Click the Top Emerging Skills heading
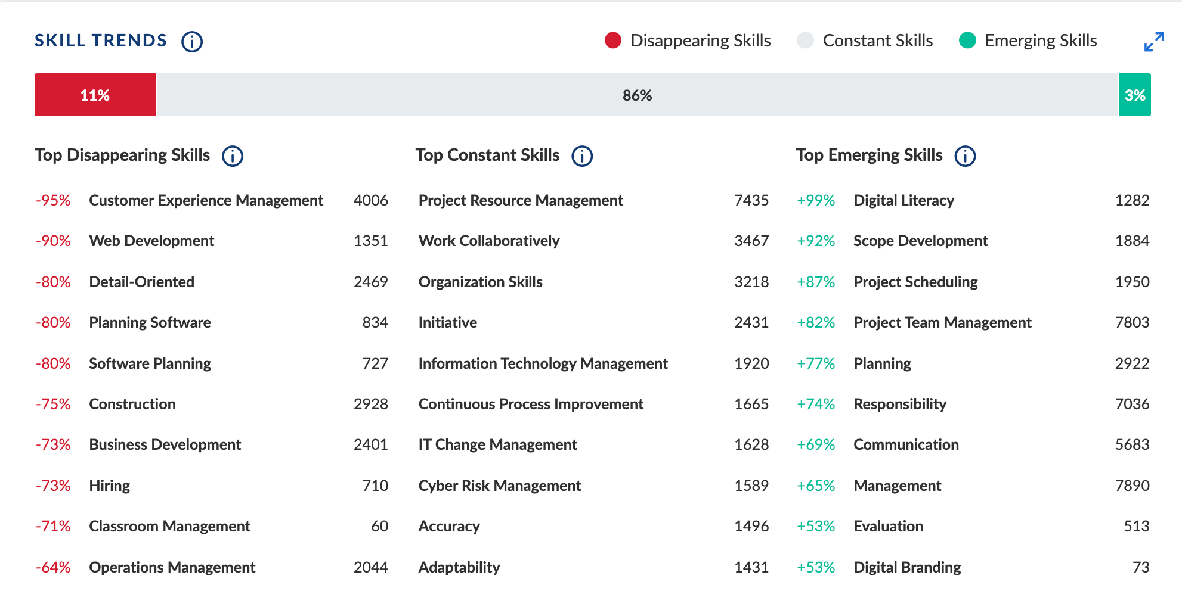1182x616 pixels. [x=869, y=155]
